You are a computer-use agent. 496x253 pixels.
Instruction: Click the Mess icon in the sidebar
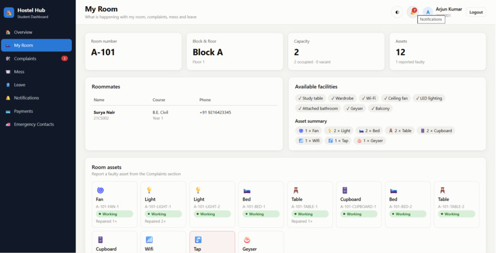(x=8, y=72)
